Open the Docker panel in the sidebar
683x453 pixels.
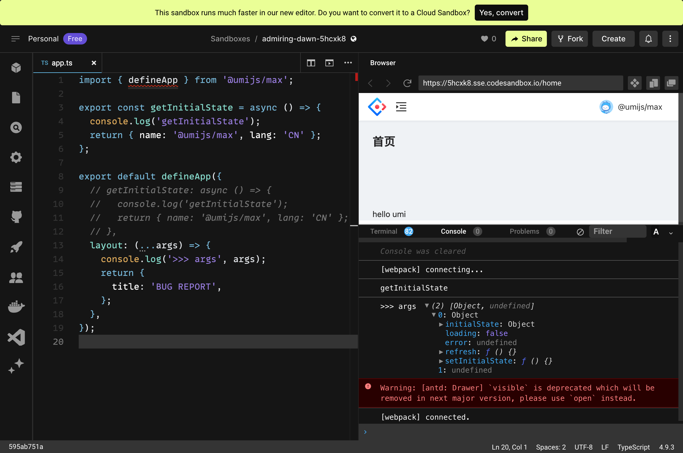[16, 307]
